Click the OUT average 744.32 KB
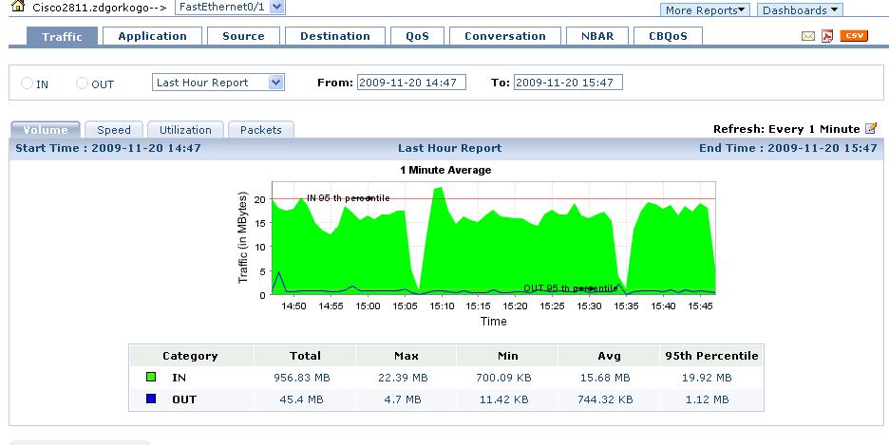The width and height of the screenshot is (889, 445). point(605,399)
